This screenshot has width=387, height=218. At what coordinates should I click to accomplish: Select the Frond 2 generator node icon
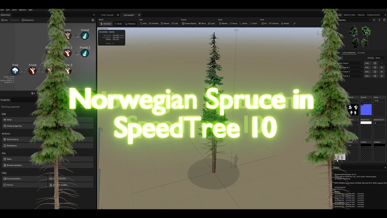[x=85, y=53]
